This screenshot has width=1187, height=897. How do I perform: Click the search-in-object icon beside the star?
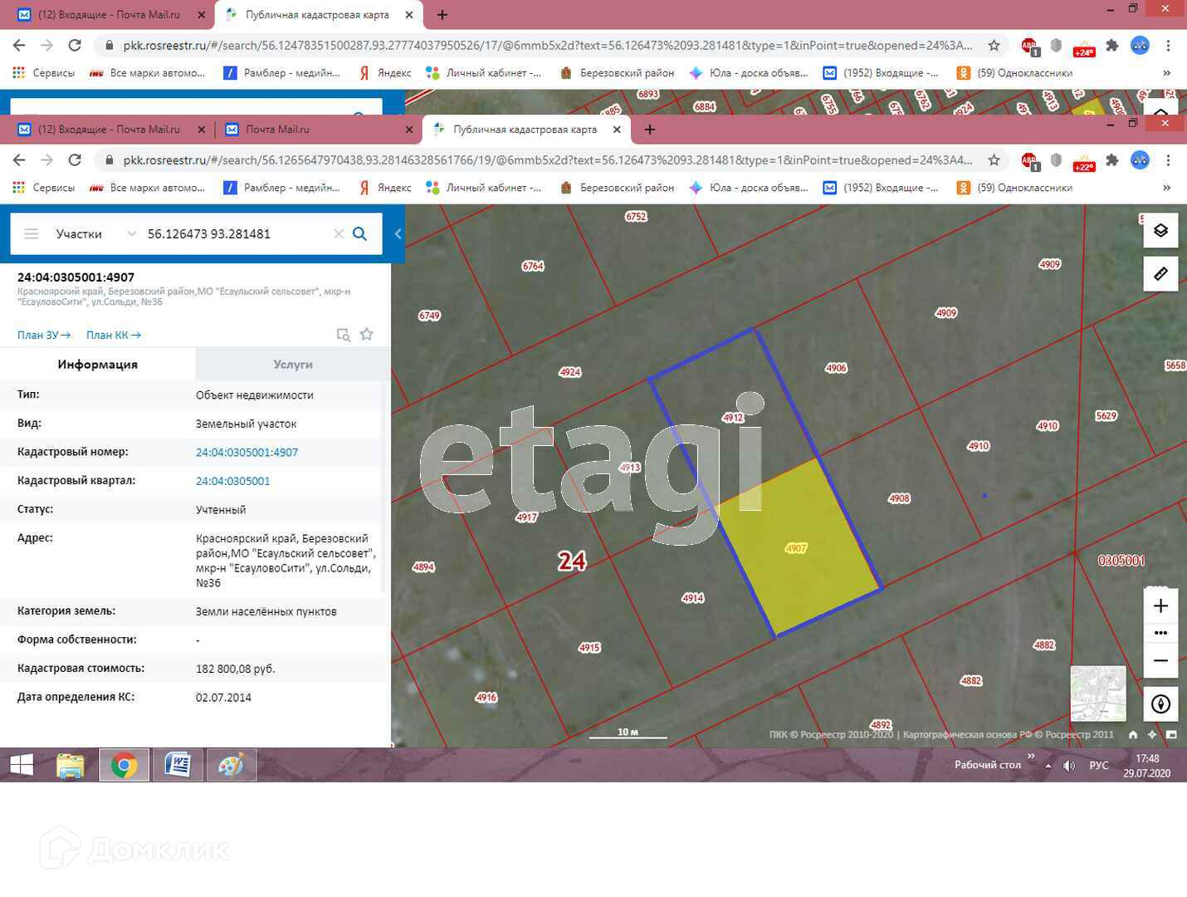click(x=343, y=335)
